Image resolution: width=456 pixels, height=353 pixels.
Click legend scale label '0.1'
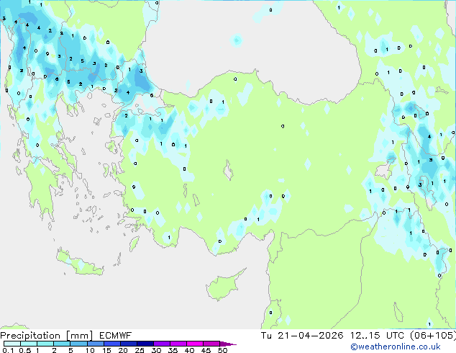tap(8, 350)
